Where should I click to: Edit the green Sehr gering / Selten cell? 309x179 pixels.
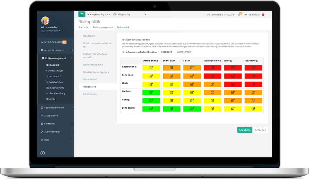click(192, 109)
